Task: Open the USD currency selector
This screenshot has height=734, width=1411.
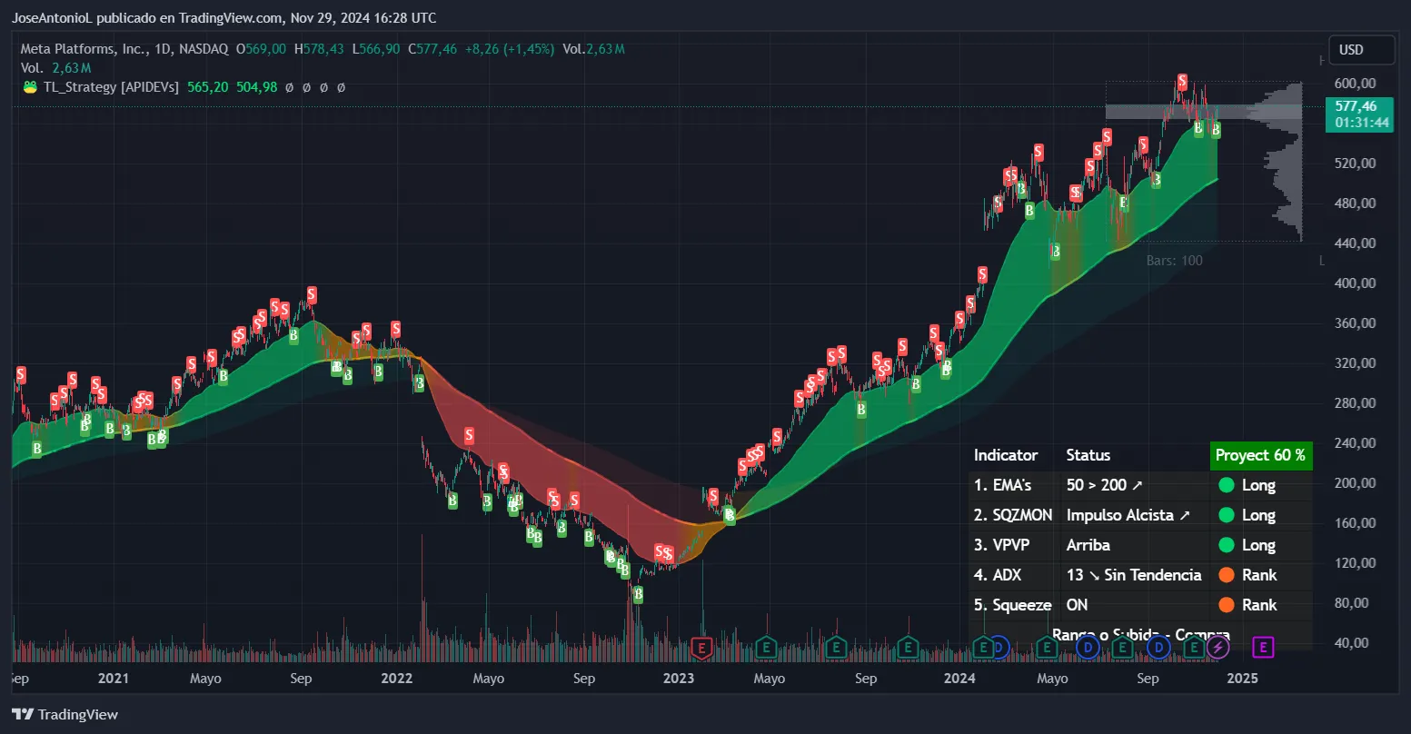Action: tap(1360, 50)
